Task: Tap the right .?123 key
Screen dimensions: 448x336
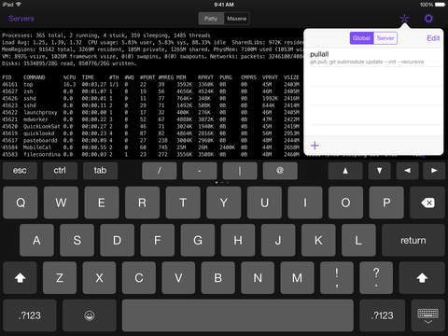Action: pyautogui.click(x=382, y=315)
